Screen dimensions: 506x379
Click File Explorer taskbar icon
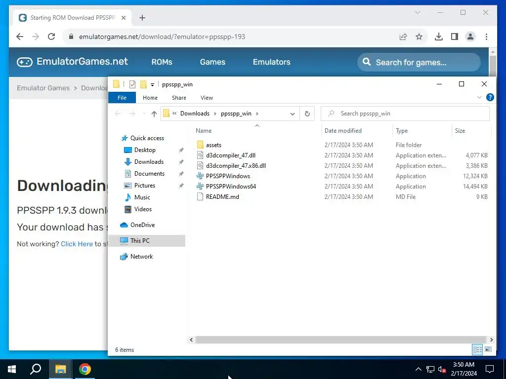coord(60,369)
